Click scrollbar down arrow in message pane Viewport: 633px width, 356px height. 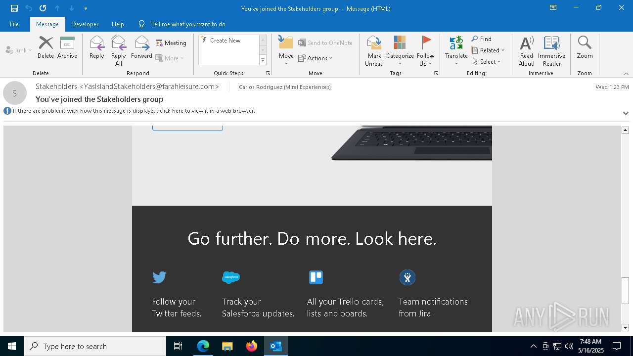(625, 327)
